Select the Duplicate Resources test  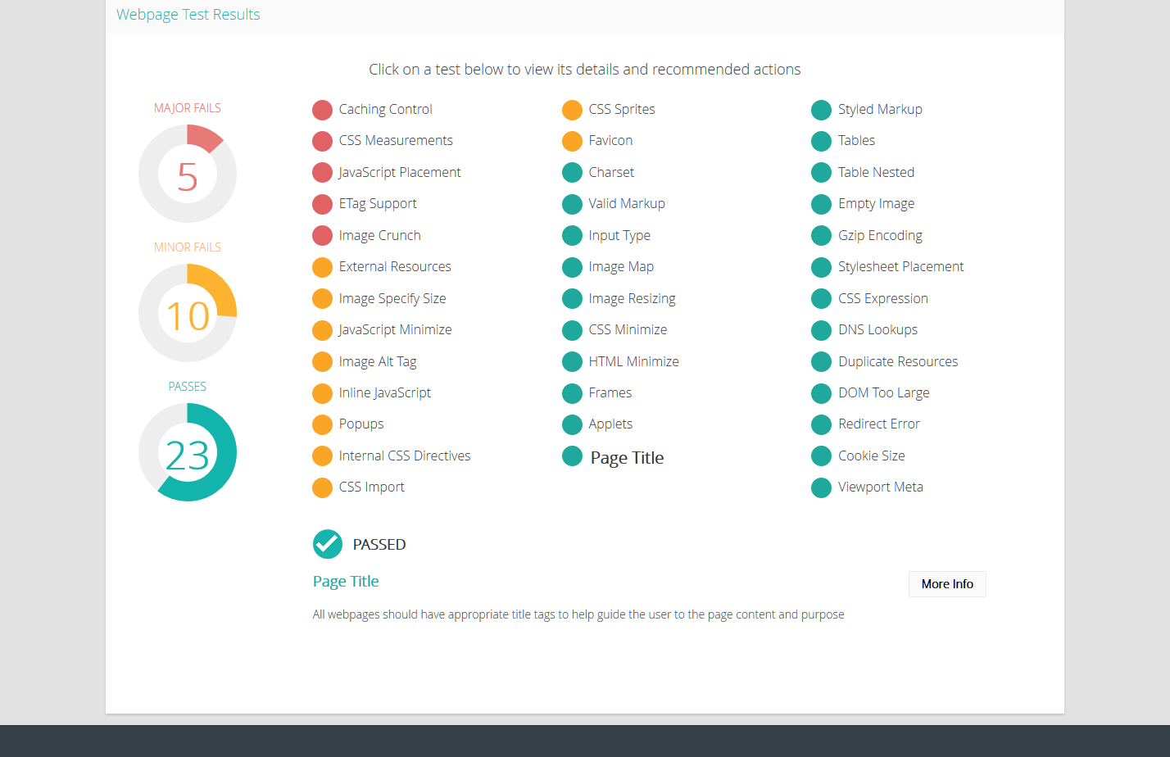coord(898,362)
